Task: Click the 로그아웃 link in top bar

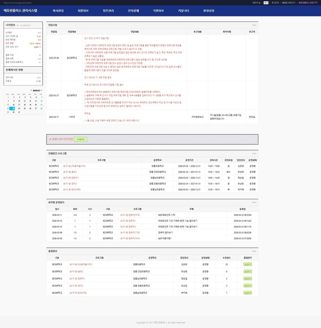Action: click(275, 3)
